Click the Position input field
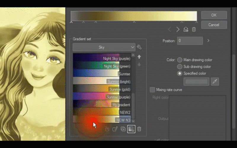Screen dimensions: 237x148 (x=190, y=41)
